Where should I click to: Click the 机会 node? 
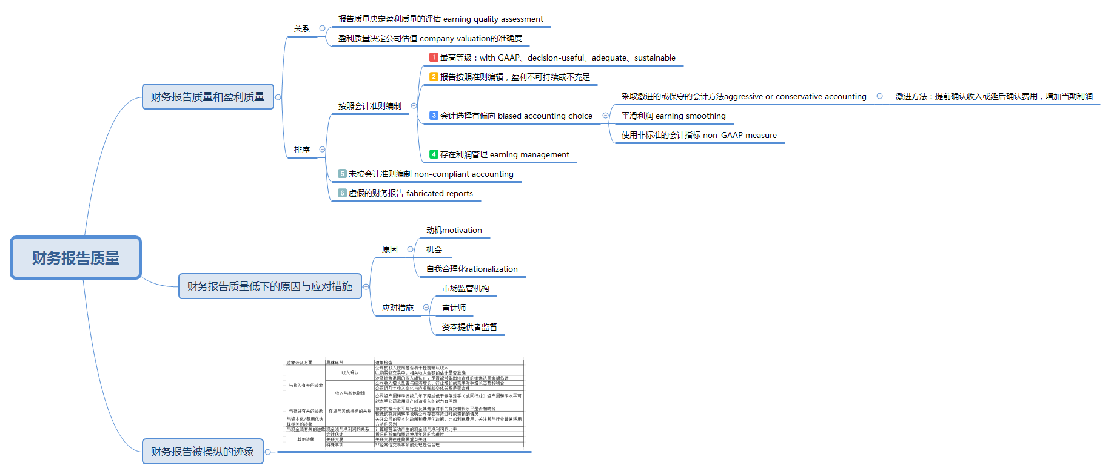(434, 249)
